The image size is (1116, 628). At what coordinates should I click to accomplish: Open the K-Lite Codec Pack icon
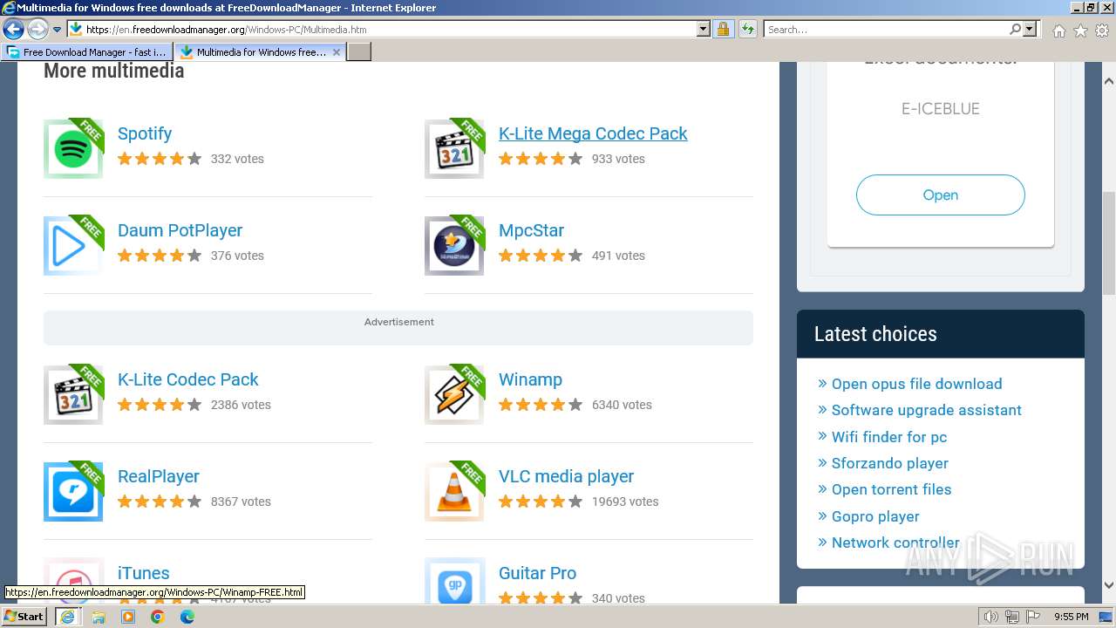73,395
